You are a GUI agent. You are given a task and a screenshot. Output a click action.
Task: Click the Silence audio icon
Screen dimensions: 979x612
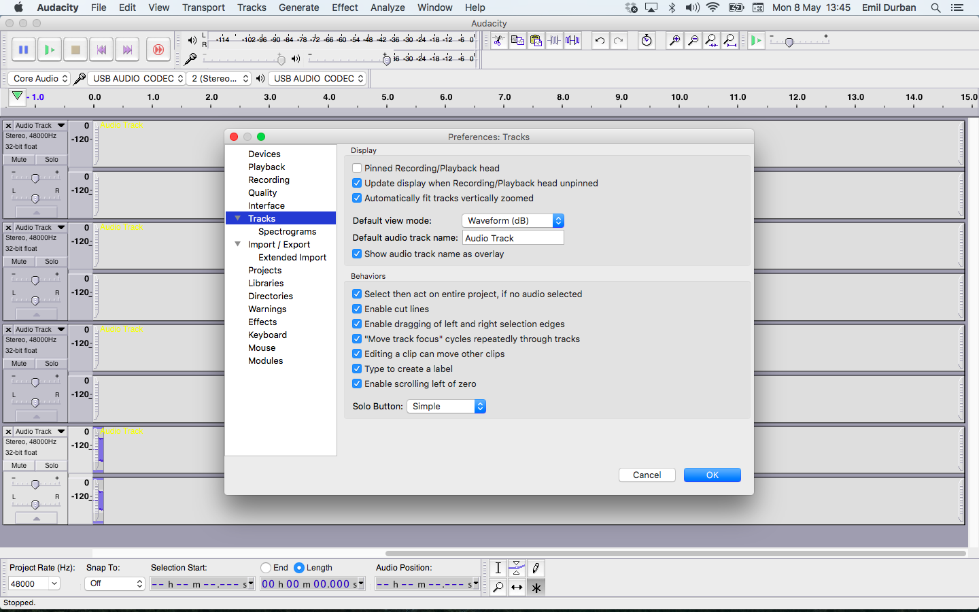[573, 41]
